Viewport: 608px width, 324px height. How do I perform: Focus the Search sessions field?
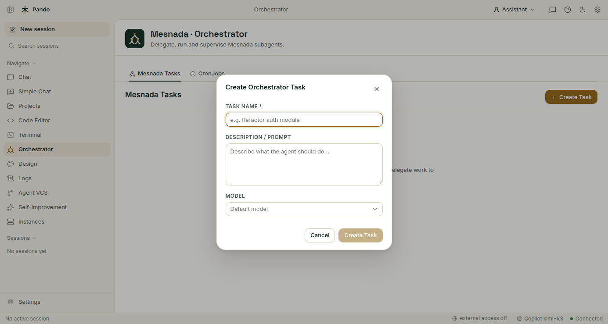(x=57, y=46)
